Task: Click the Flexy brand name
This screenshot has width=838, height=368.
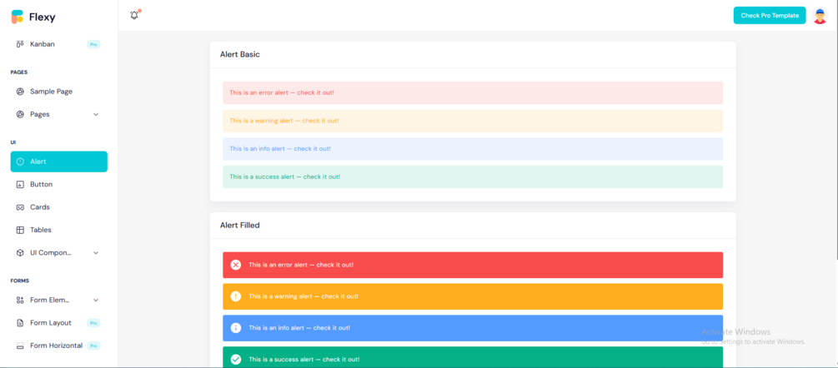Action: [x=43, y=17]
